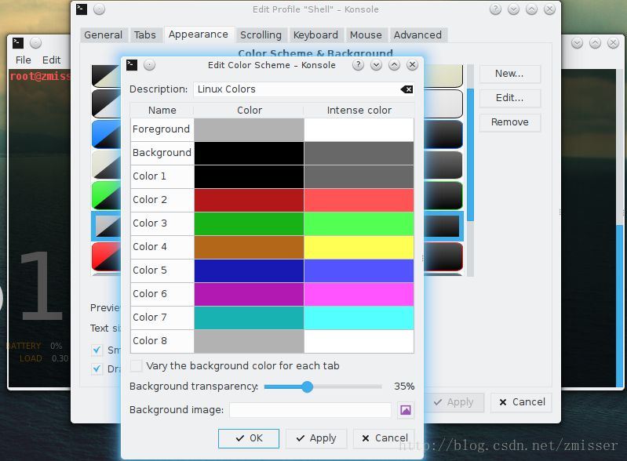Change Color 7 teal swatch
627x461 pixels.
(x=249, y=318)
